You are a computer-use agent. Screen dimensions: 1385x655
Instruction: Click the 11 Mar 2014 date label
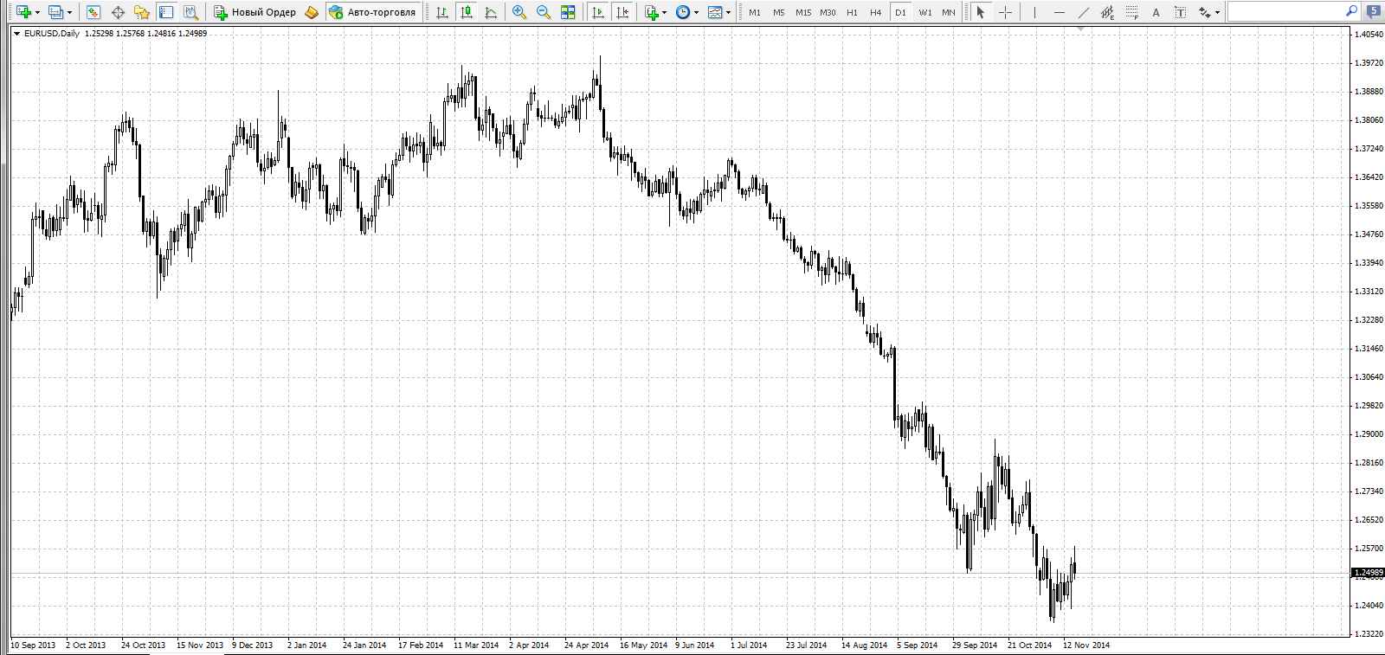coord(476,645)
